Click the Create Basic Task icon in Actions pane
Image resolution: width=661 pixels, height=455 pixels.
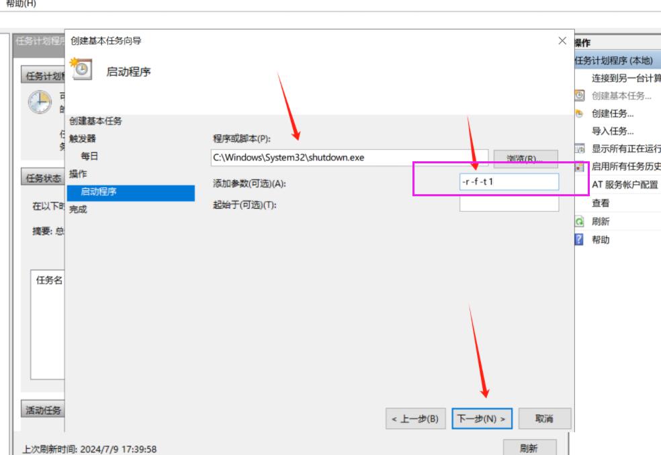point(580,96)
